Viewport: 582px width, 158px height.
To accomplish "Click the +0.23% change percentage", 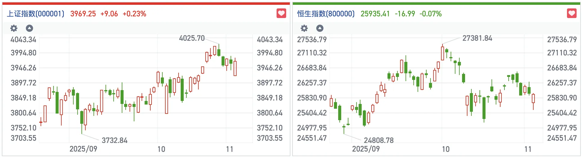I will (x=134, y=14).
